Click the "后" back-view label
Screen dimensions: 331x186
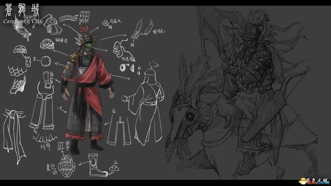(114, 111)
